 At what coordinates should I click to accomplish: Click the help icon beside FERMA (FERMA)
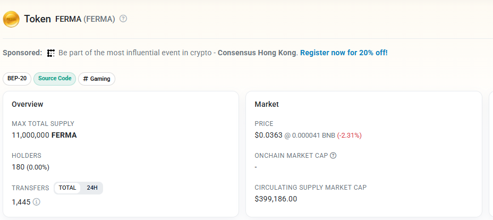pos(123,19)
